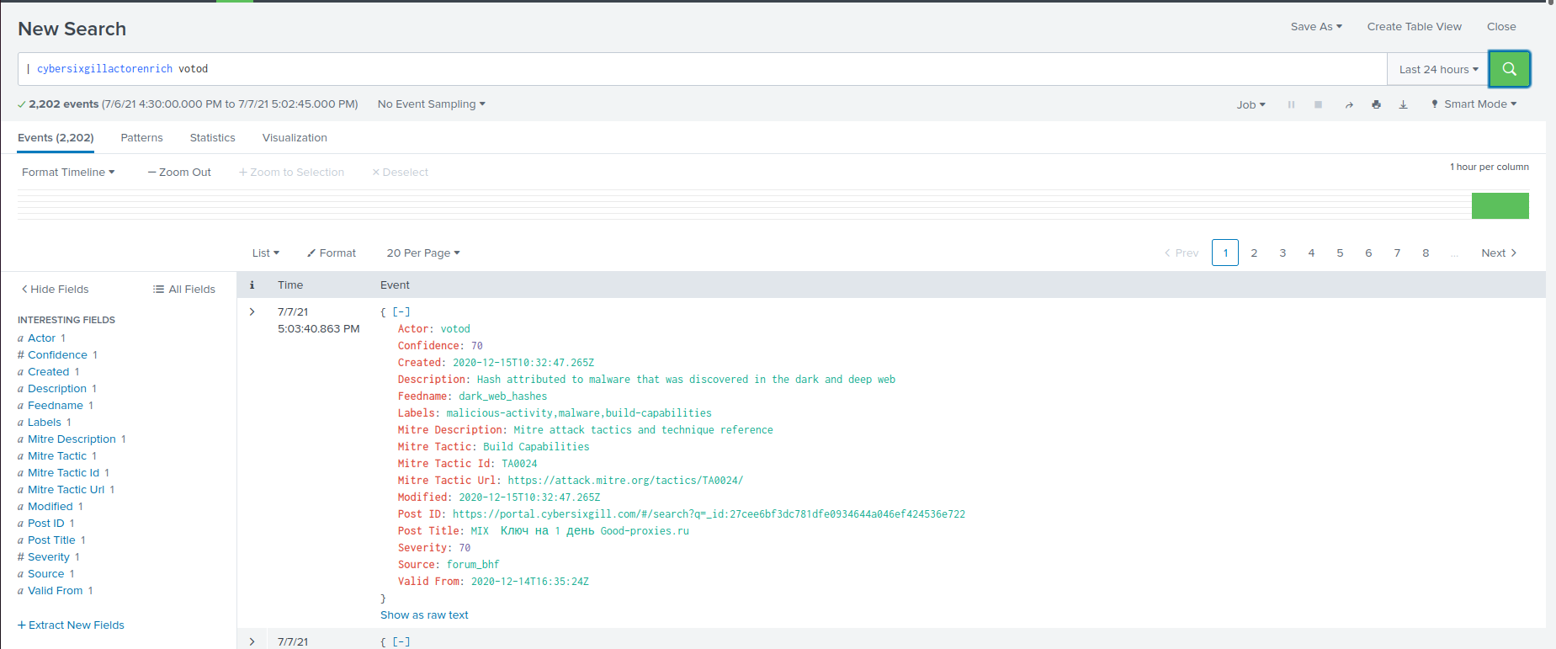
Task: Stop the search job
Action: 1319,104
